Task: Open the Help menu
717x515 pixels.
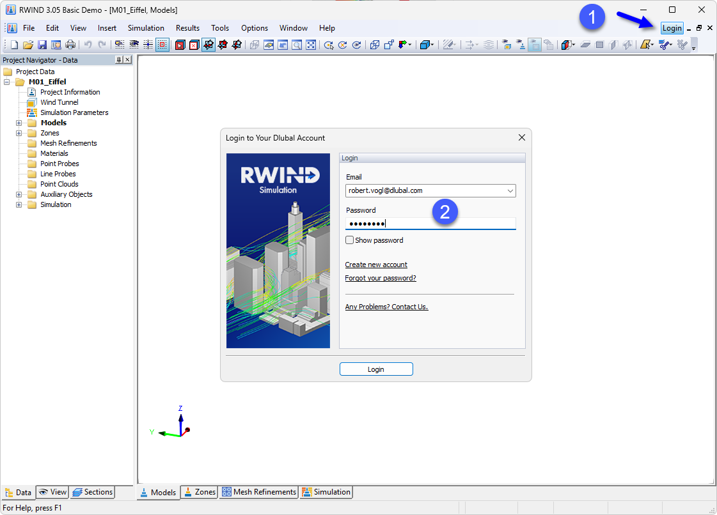Action: tap(327, 28)
